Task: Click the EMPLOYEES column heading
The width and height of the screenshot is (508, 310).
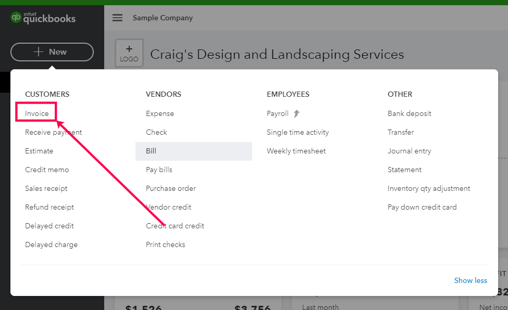Action: click(288, 94)
